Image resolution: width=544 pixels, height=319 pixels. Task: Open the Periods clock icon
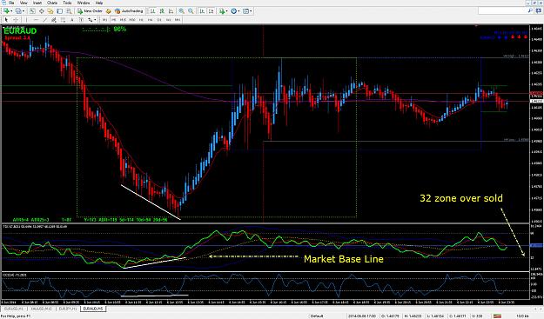[x=233, y=11]
